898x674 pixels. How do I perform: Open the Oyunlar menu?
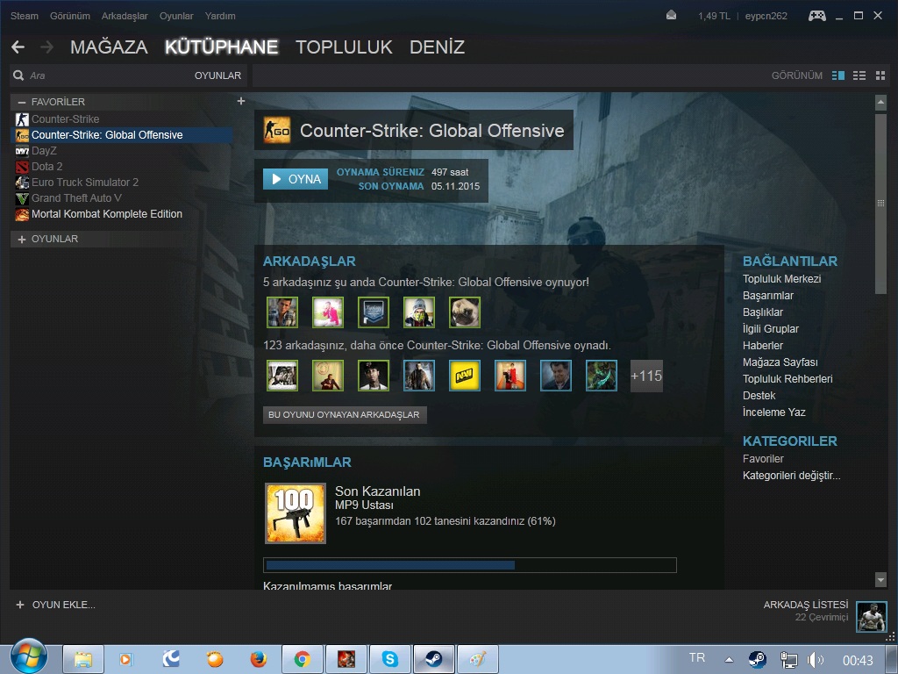coord(176,16)
